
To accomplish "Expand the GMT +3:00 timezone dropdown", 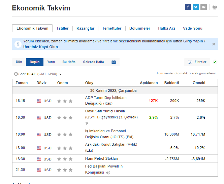I will pos(60,74).
